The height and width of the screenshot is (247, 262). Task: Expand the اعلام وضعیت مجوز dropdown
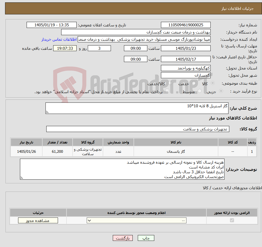click(x=136, y=220)
